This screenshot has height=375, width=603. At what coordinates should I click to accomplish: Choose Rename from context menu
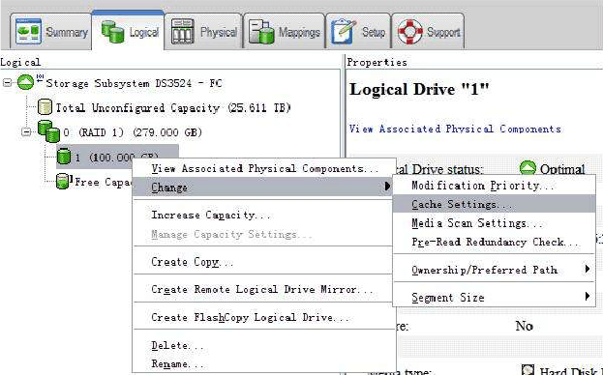(x=264, y=363)
